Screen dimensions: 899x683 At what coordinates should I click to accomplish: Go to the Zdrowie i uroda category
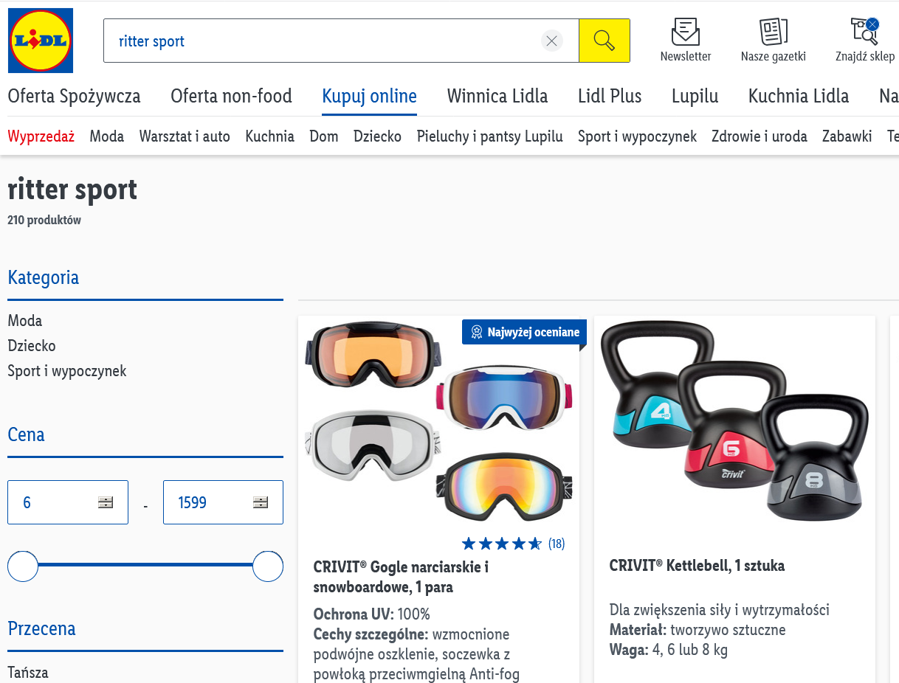[759, 136]
